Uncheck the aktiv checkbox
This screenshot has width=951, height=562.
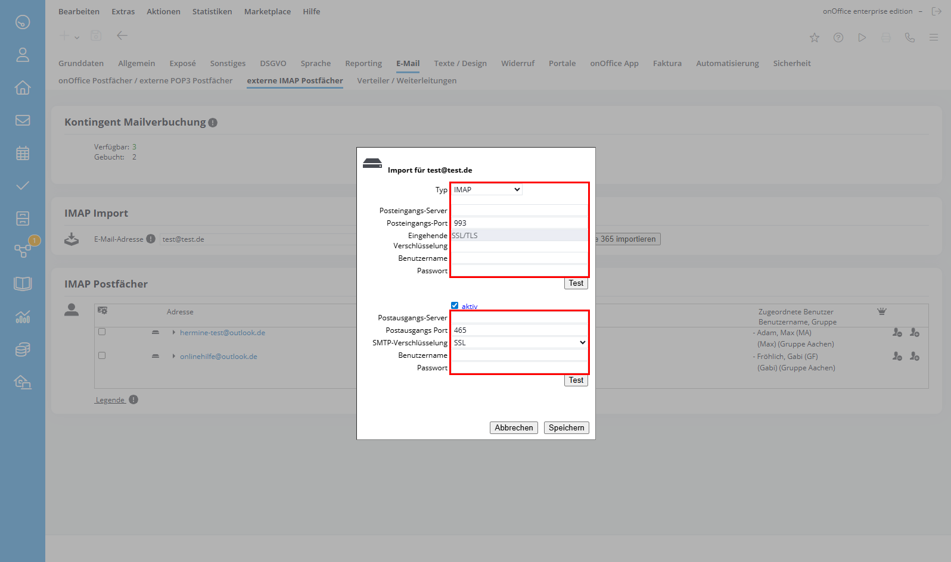(x=455, y=305)
